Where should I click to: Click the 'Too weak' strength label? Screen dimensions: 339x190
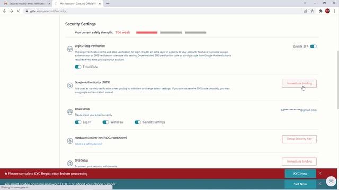(122, 32)
